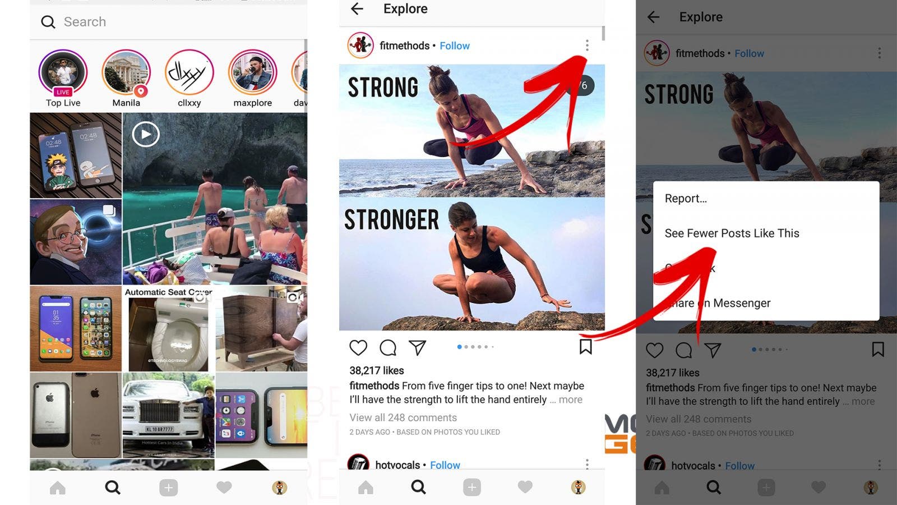Viewport: 897px width, 505px height.
Task: Expand caption with more link in middle screen
Action: coord(571,400)
